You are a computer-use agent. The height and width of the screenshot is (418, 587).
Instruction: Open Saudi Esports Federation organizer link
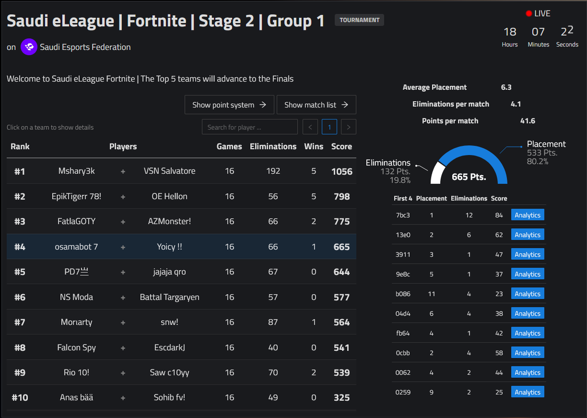point(85,47)
